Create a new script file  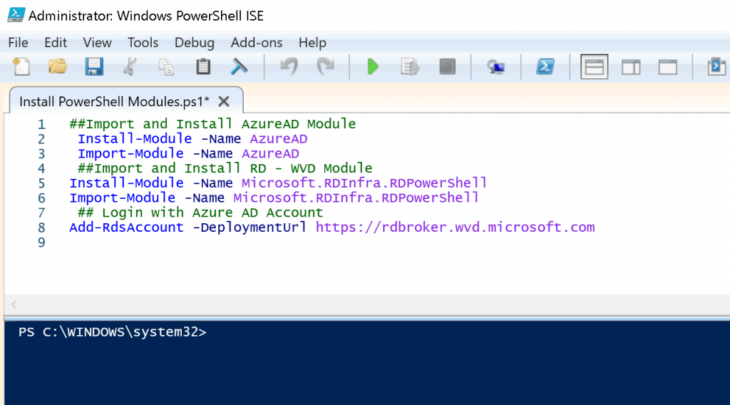point(21,67)
